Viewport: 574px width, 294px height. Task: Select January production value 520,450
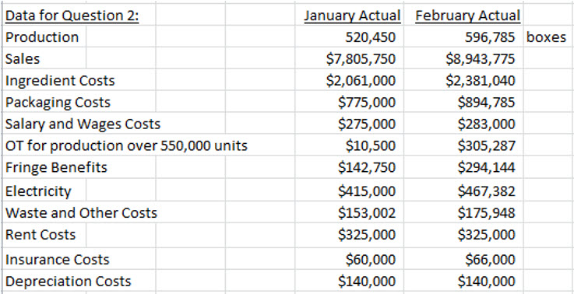click(371, 37)
